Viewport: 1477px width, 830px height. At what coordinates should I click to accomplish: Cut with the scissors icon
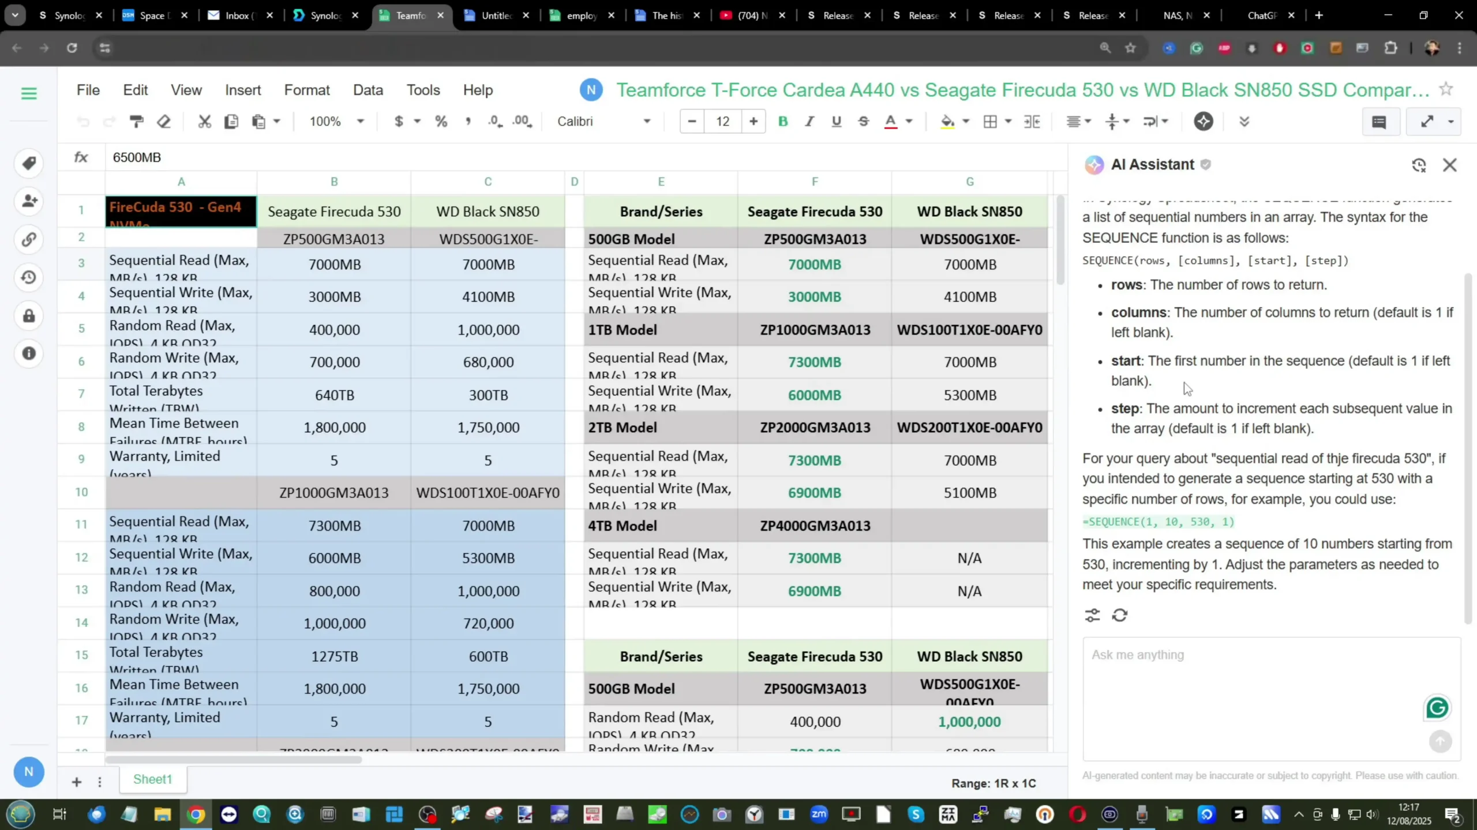pyautogui.click(x=204, y=122)
